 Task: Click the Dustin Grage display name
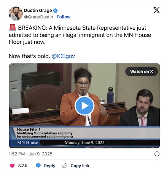(38, 10)
